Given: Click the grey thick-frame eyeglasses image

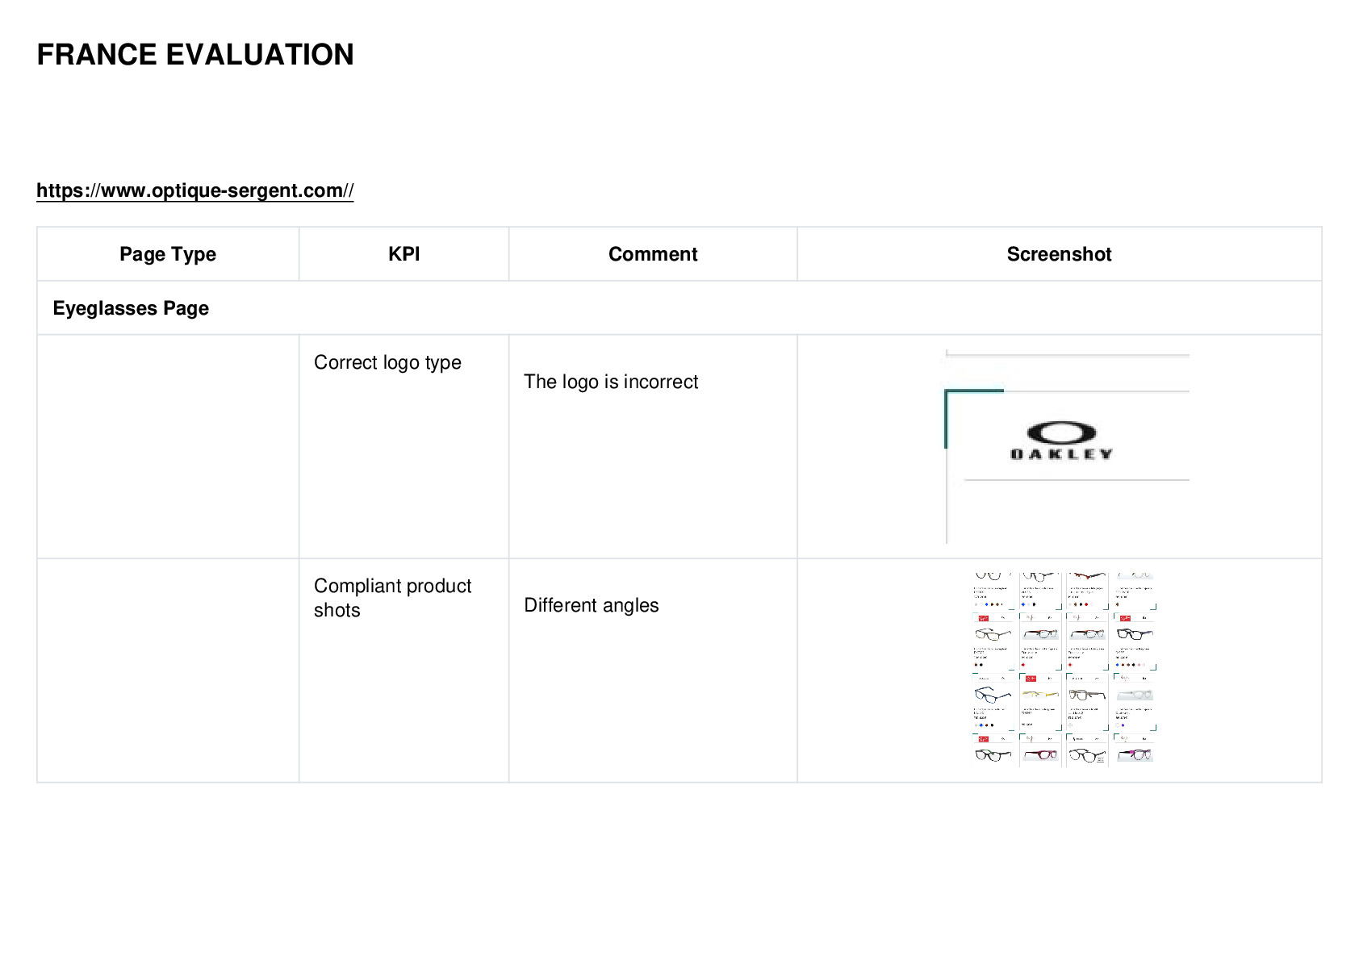Looking at the screenshot, I should coord(1087,695).
